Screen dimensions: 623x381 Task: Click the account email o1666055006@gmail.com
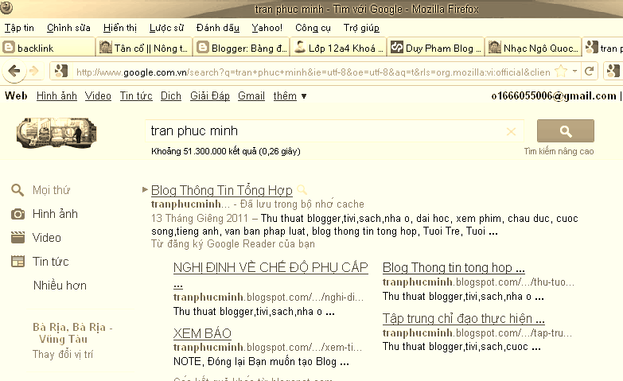point(554,95)
